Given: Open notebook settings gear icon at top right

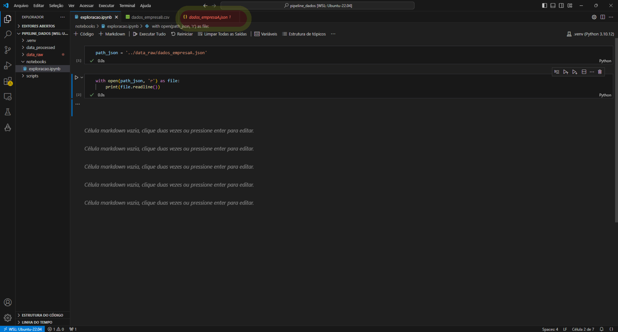Looking at the screenshot, I should (594, 17).
